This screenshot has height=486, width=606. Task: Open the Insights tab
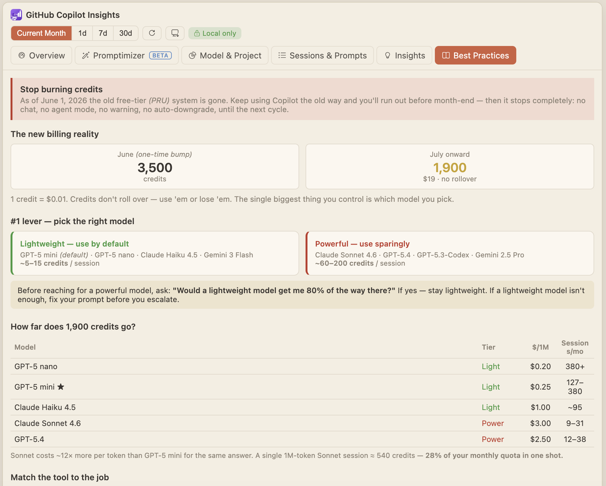click(x=405, y=55)
